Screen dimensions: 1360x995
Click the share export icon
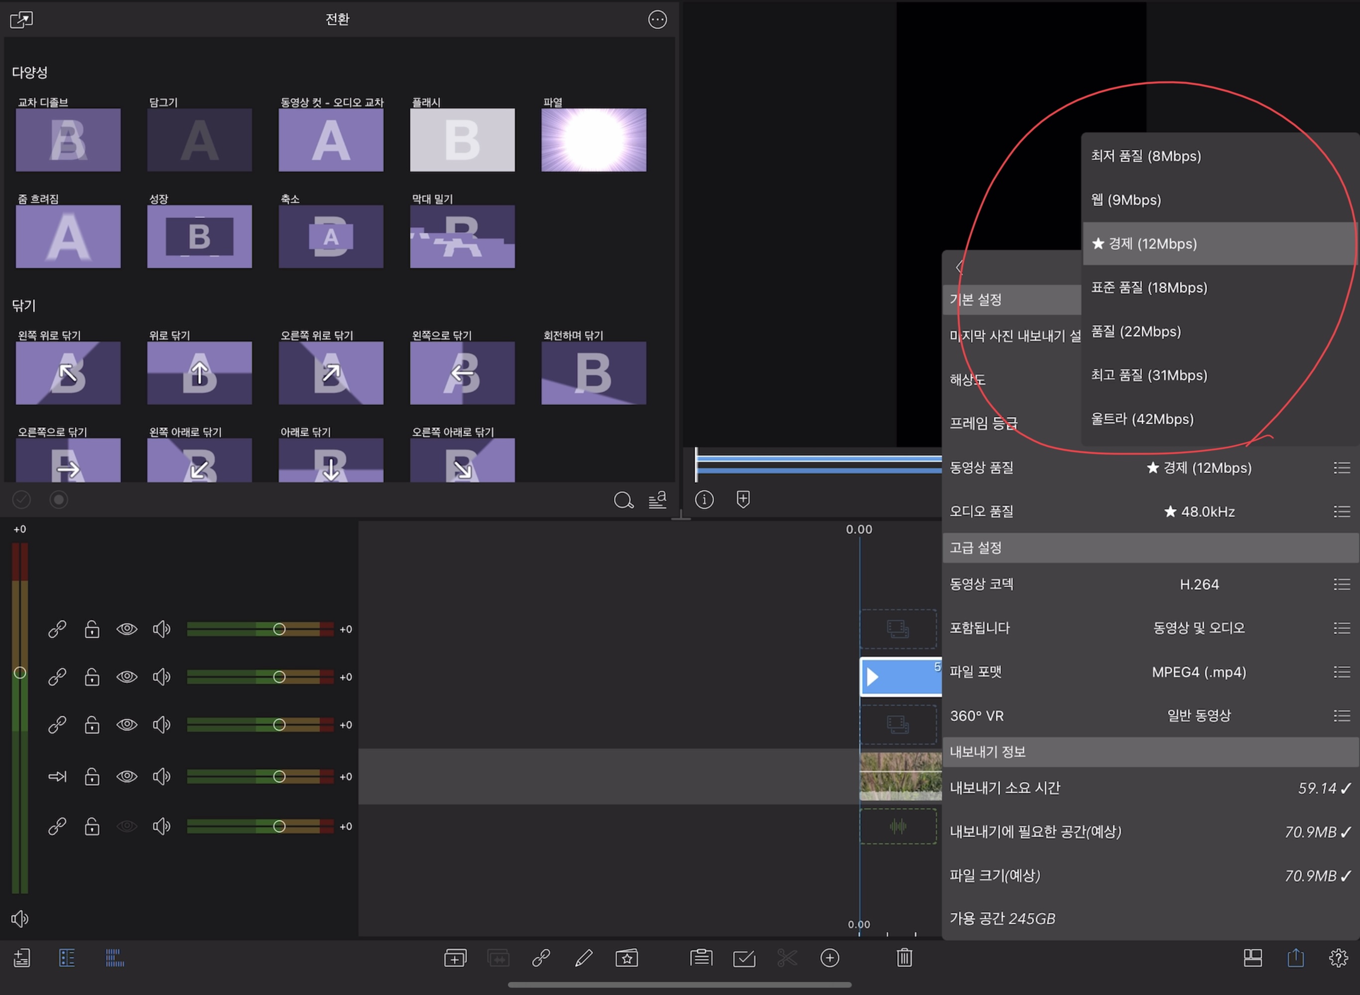[1295, 958]
